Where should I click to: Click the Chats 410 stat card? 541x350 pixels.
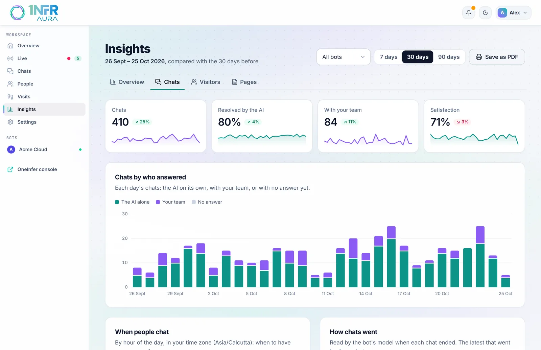(x=156, y=126)
